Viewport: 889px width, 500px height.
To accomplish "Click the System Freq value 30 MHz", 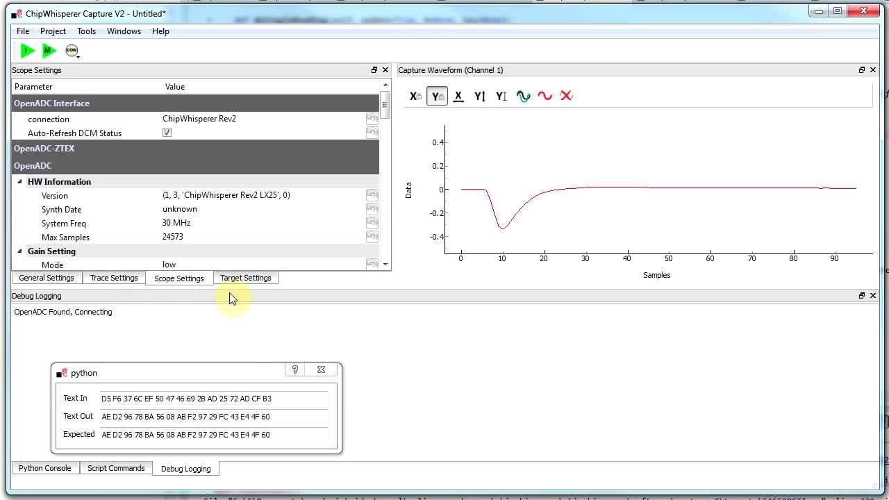I will pos(176,223).
